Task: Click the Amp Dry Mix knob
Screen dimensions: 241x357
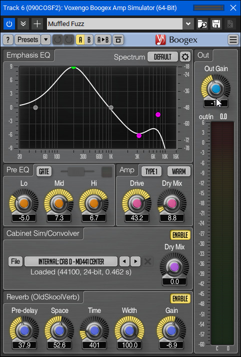Action: click(x=172, y=203)
